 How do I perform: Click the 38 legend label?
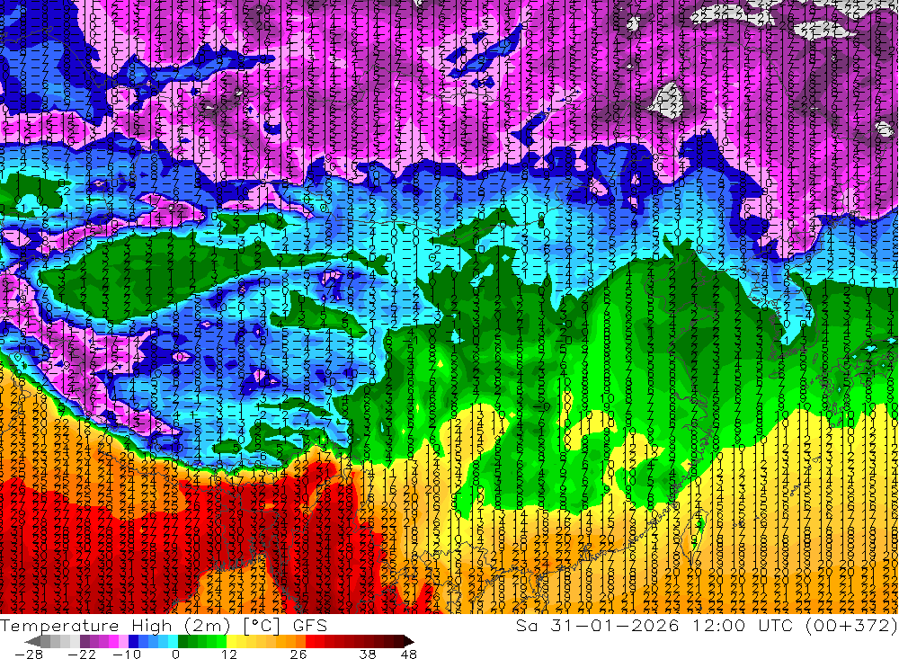[x=368, y=654]
